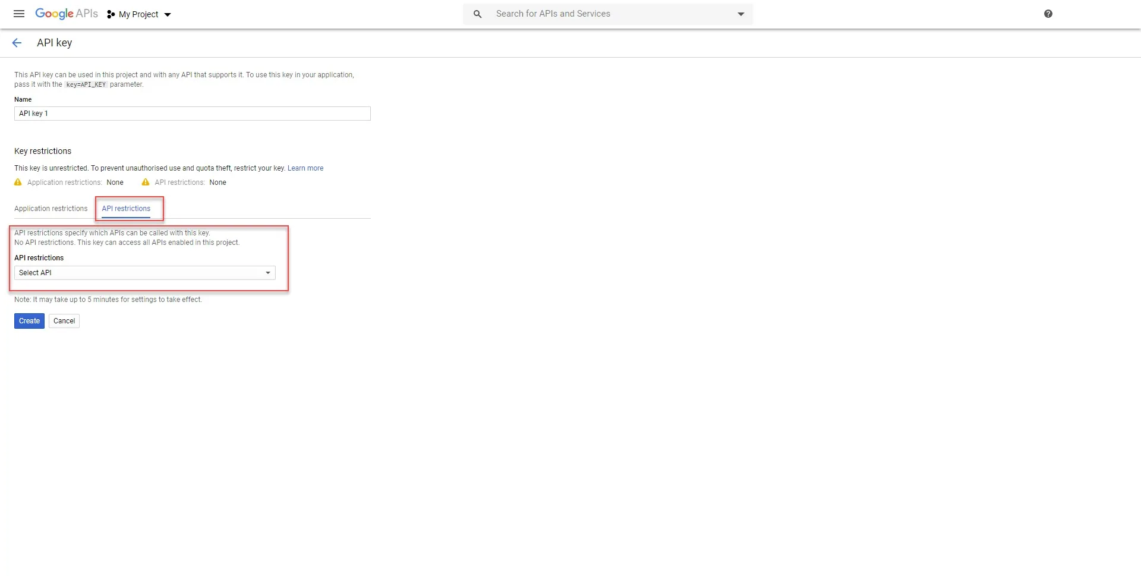Open the navigation hamburger menu
The width and height of the screenshot is (1141, 576).
[18, 14]
